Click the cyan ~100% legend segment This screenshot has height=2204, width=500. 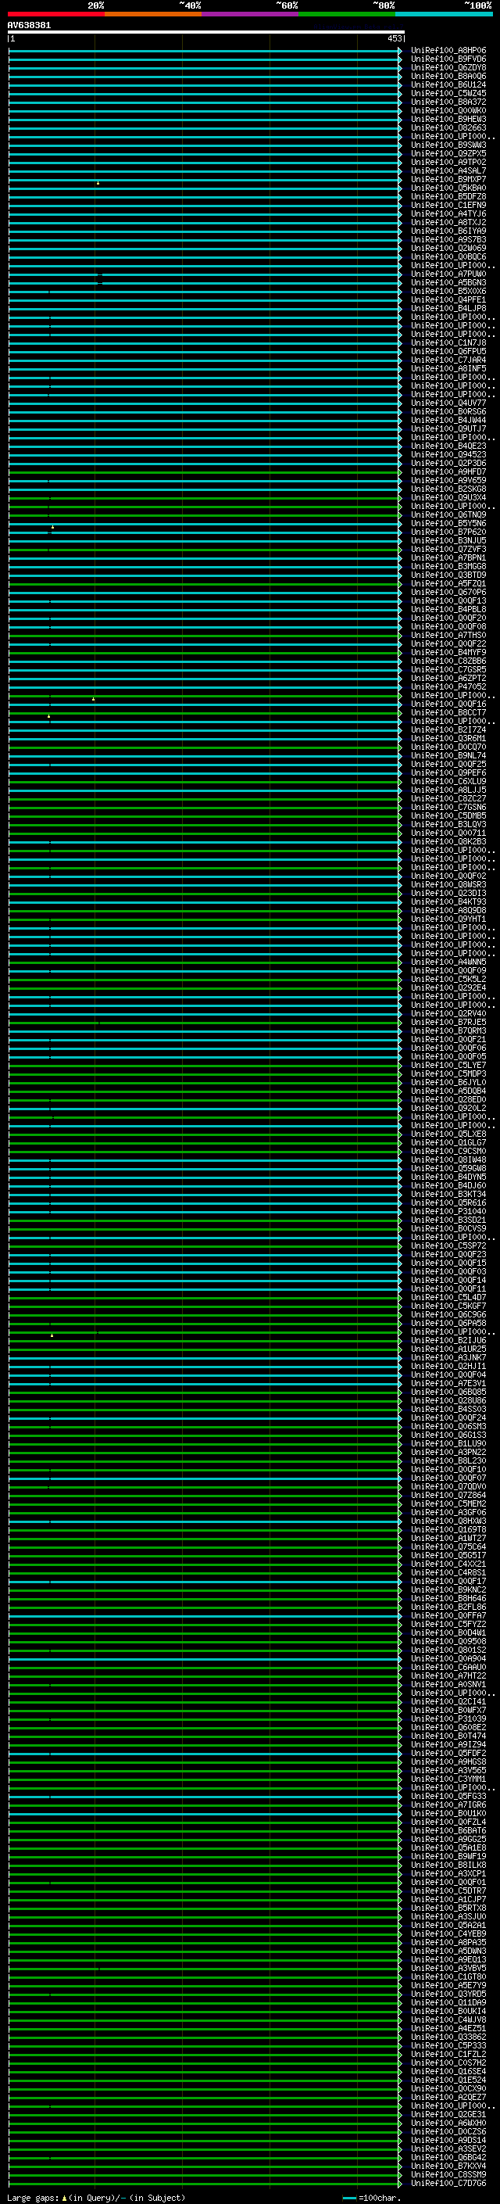point(444,14)
